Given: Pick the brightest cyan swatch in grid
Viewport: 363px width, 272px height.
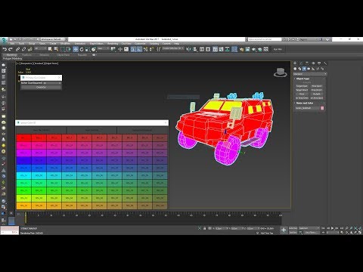Looking at the screenshot, I should point(23,175).
